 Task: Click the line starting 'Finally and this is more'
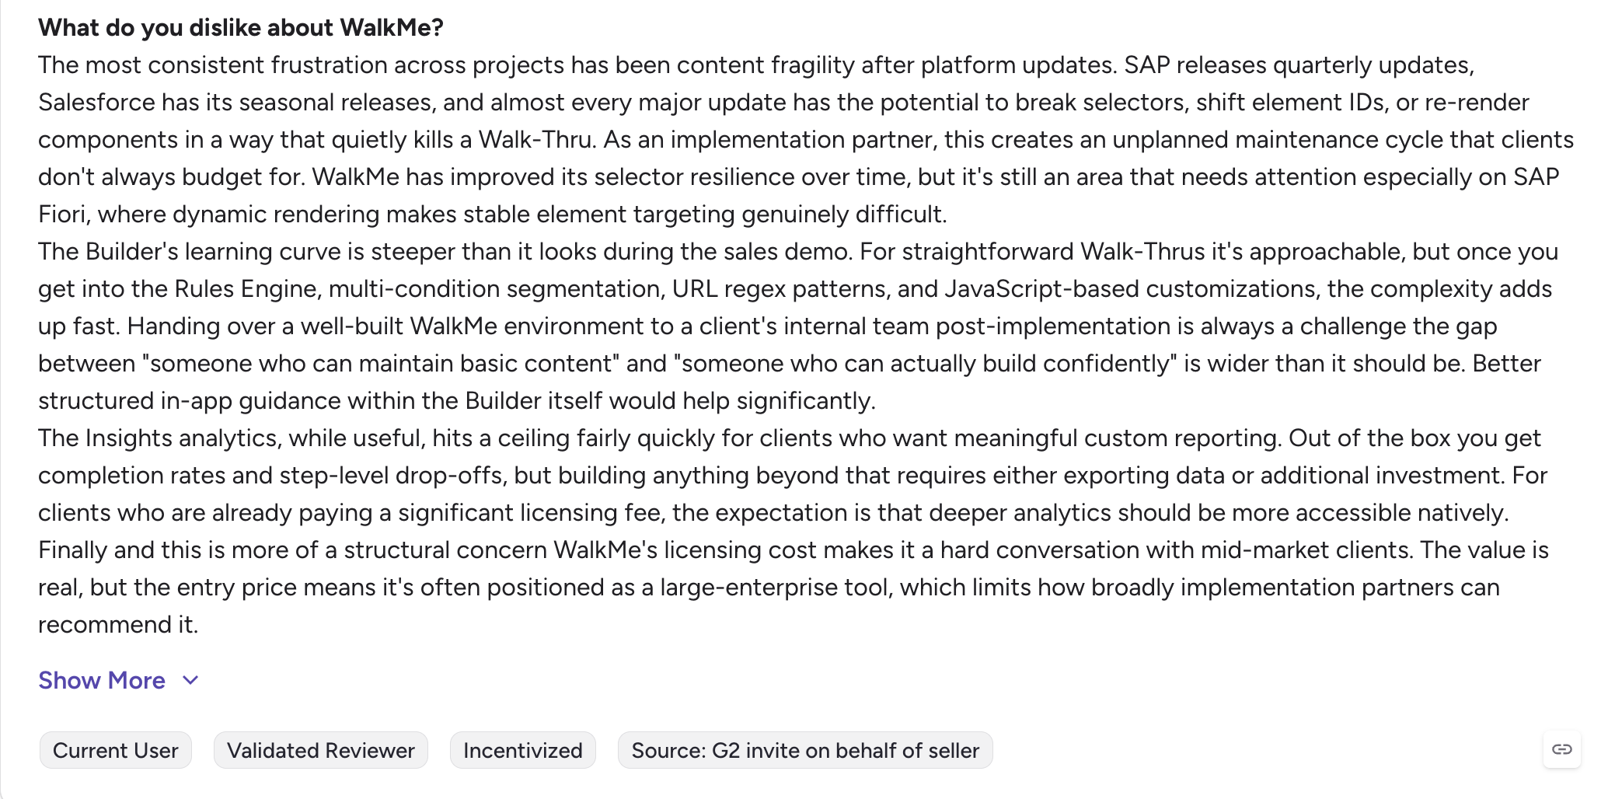[x=794, y=550]
